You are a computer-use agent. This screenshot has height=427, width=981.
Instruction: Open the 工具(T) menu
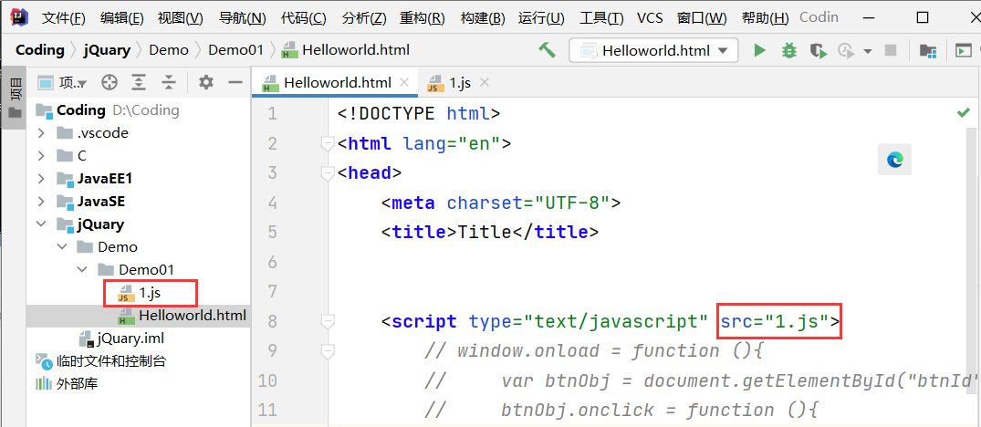(601, 17)
